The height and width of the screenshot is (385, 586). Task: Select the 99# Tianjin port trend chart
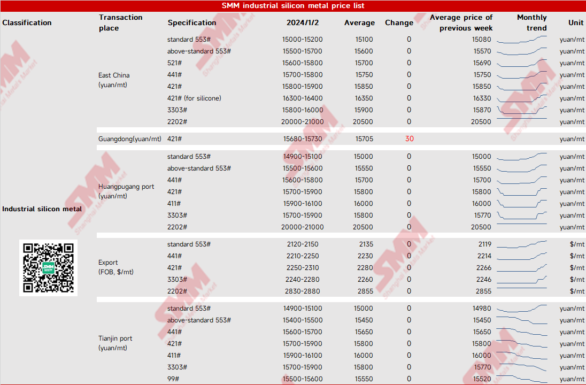521,379
